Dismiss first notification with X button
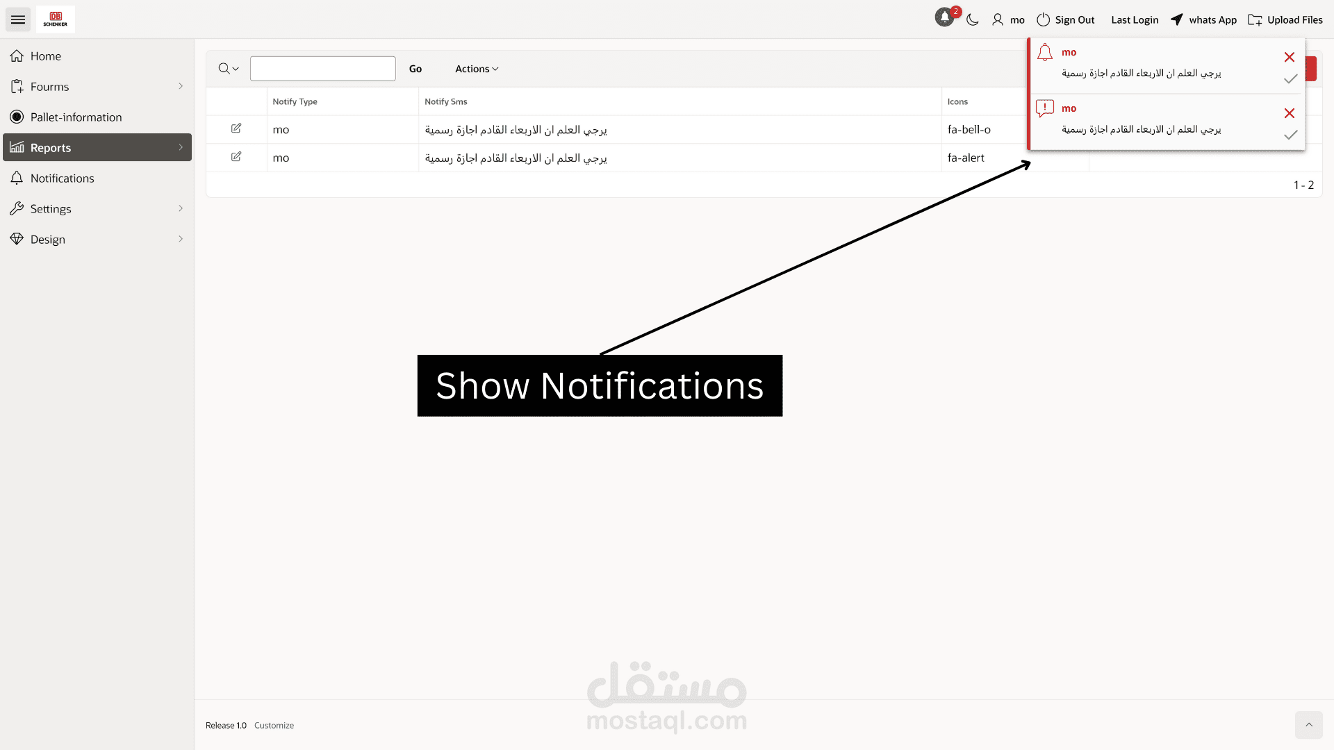Screen dimensions: 1334x750 point(1289,57)
